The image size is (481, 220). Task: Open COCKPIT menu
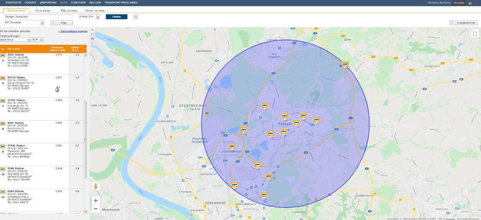(x=30, y=2)
